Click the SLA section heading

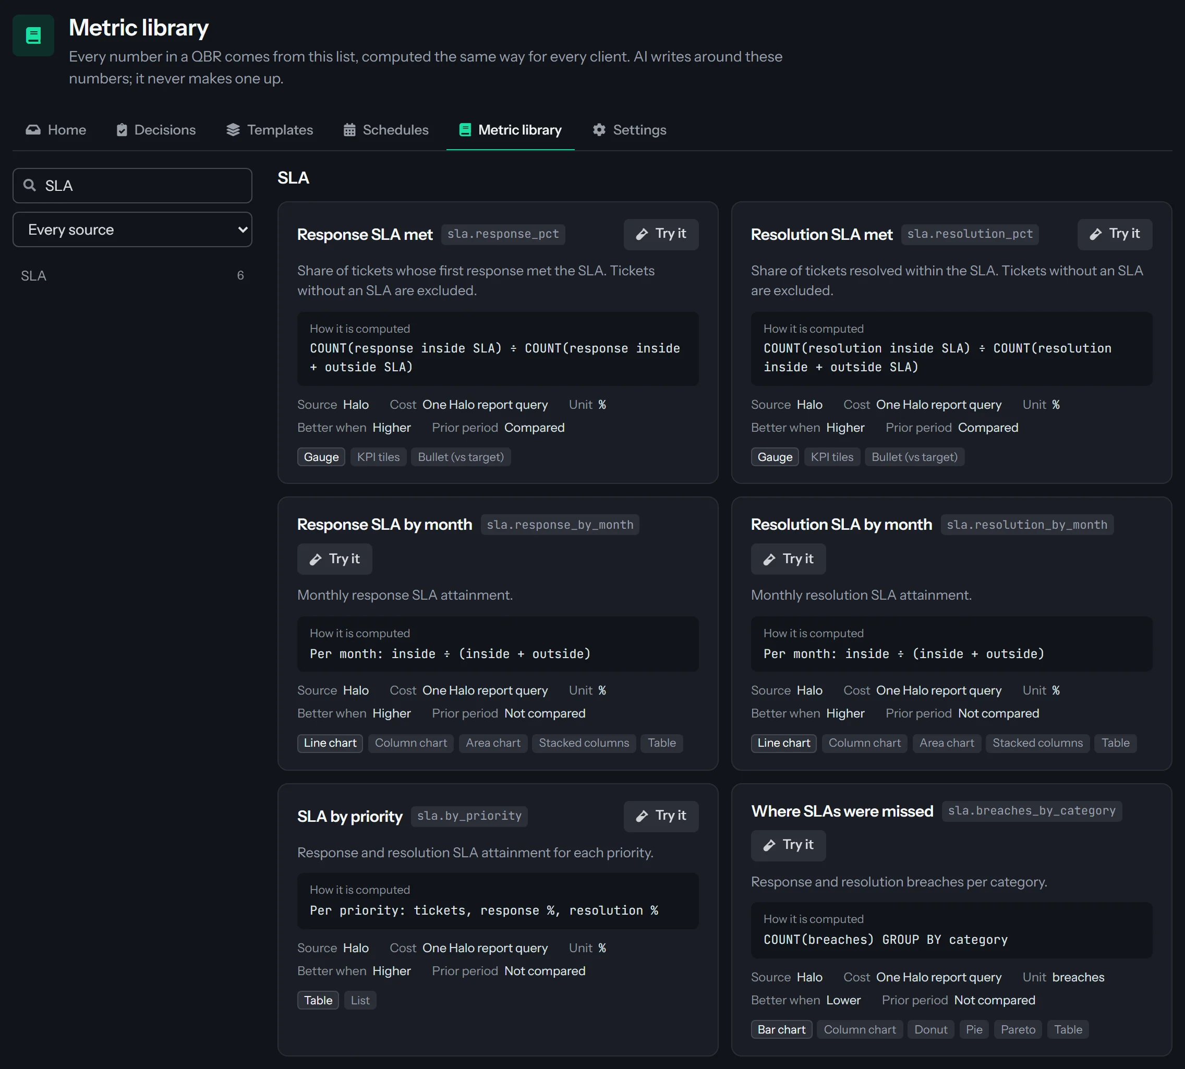point(293,178)
